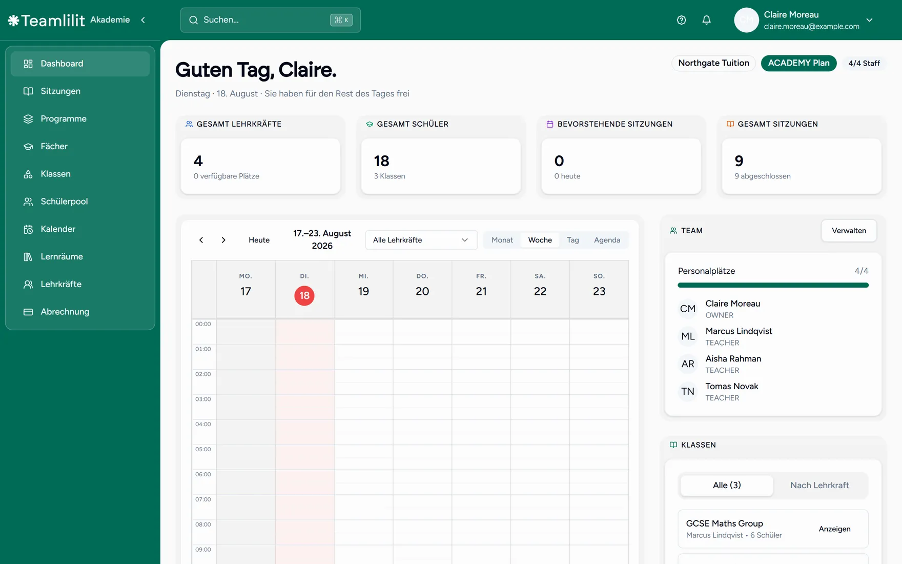Click the Kalender clock icon in sidebar
The height and width of the screenshot is (564, 902).
click(28, 229)
